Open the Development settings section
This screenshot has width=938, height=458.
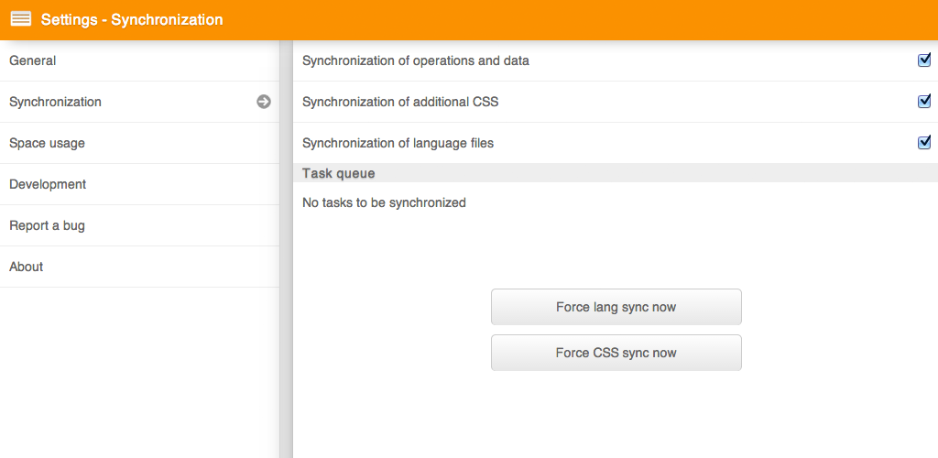coord(139,184)
